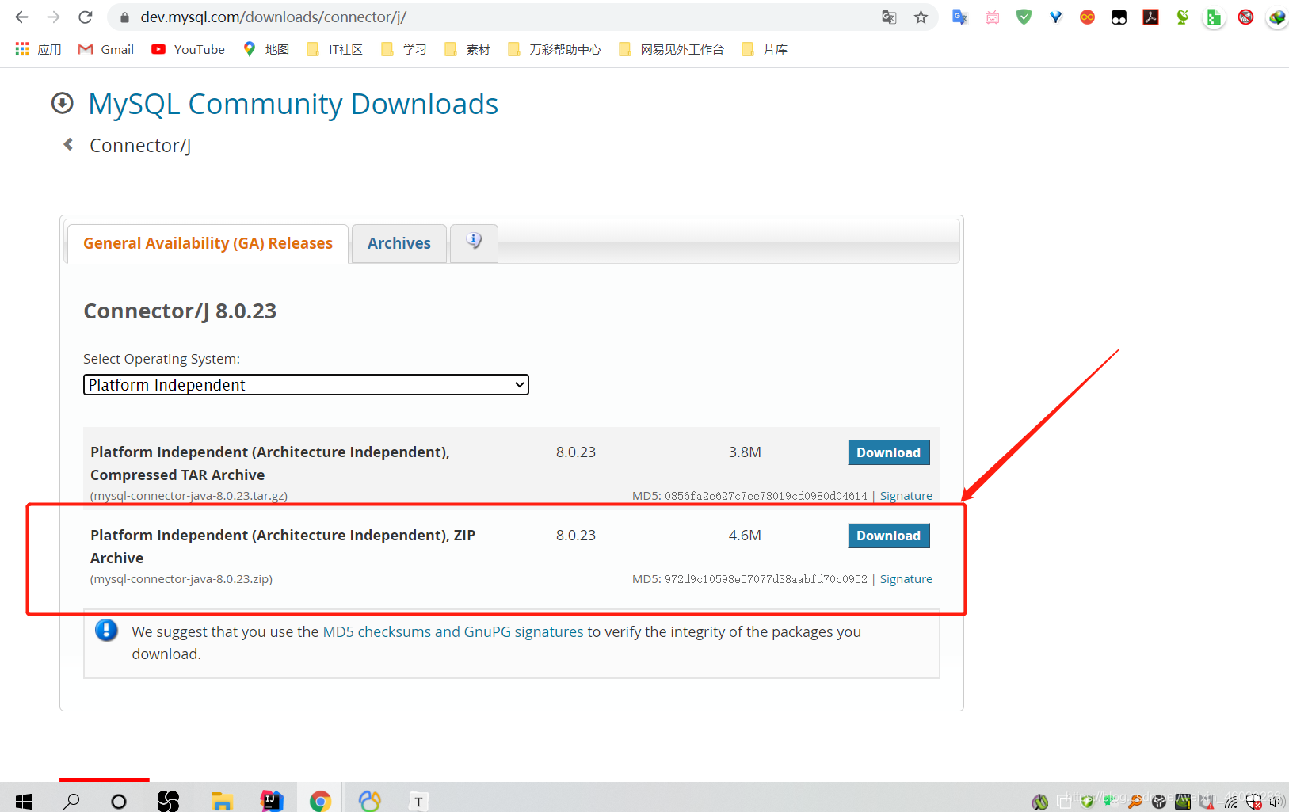Open the blue funnel extension
Viewport: 1289px width, 812px height.
(x=1055, y=17)
